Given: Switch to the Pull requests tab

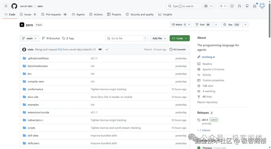Looking at the screenshot, I should pos(54,14).
